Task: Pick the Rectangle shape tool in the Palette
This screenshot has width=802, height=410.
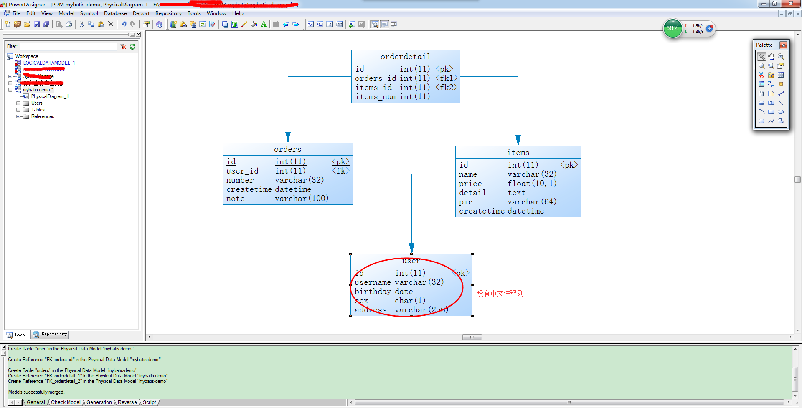Action: (x=771, y=112)
